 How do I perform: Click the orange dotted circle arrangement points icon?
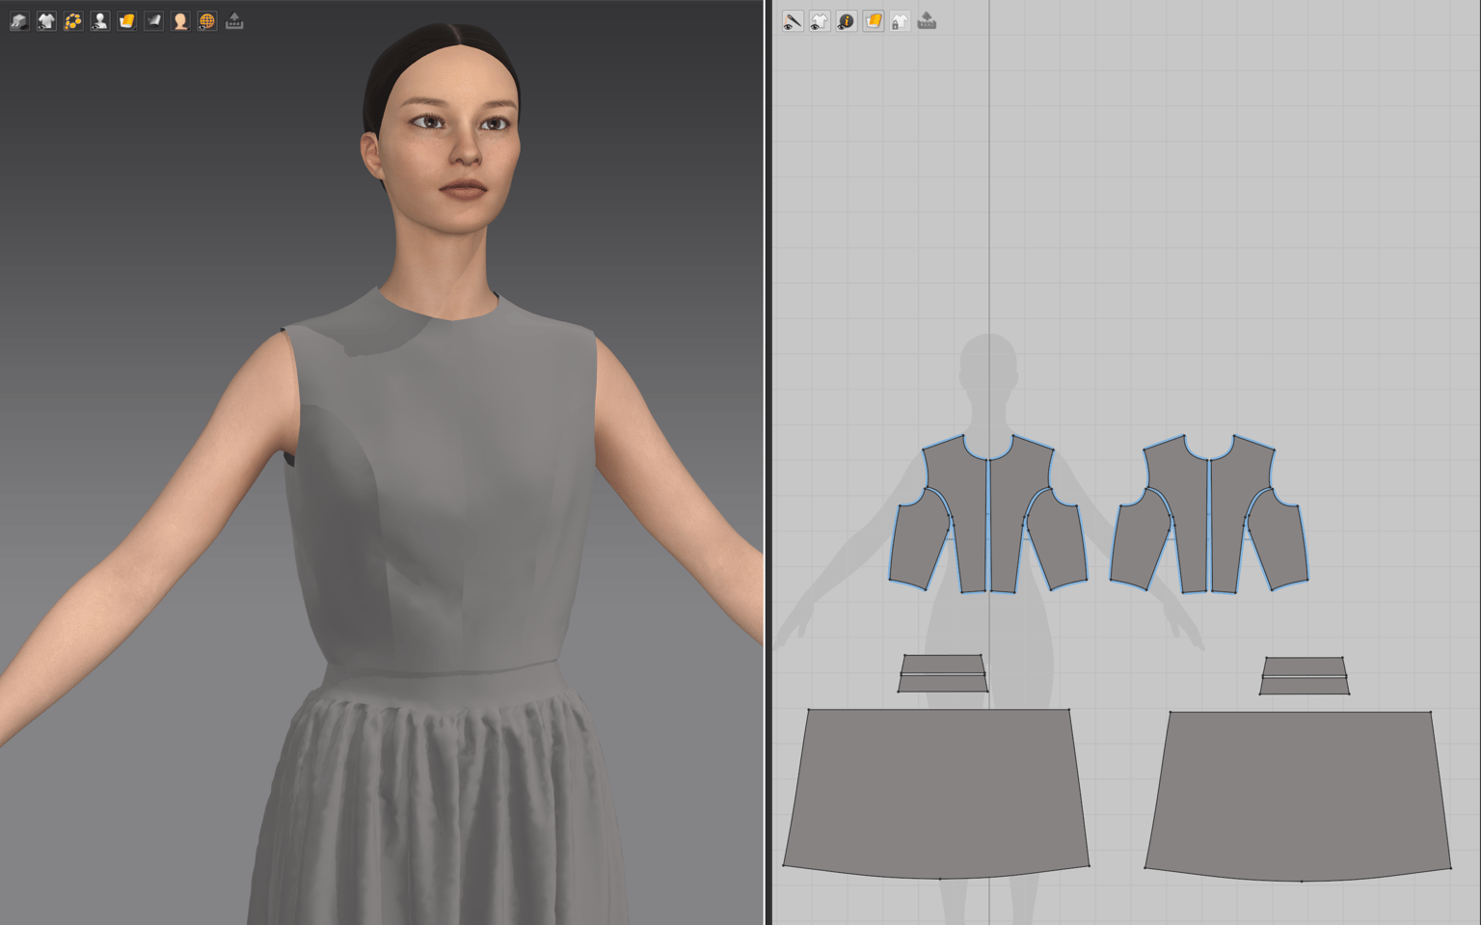(x=73, y=20)
